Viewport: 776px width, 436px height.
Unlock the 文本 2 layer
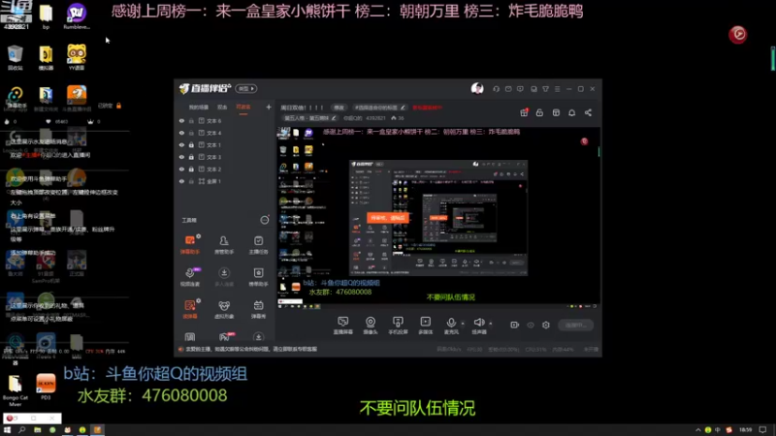point(191,169)
